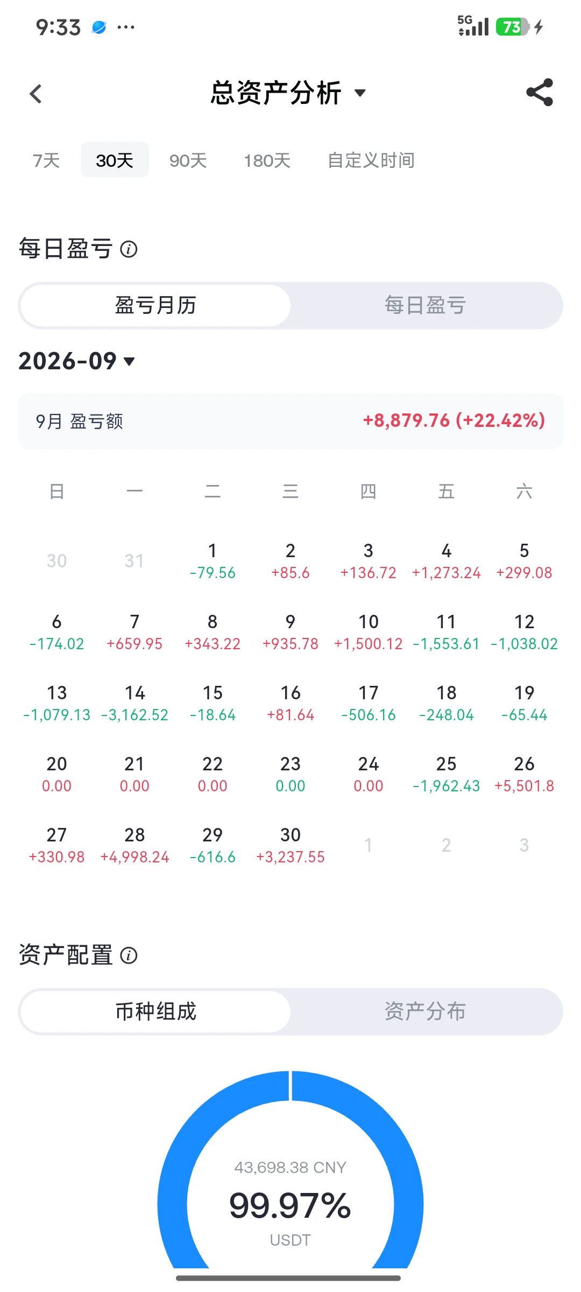Image resolution: width=581 pixels, height=1292 pixels.
Task: Tap the back arrow icon
Action: click(x=36, y=94)
